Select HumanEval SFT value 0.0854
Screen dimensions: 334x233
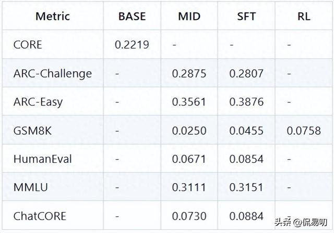click(x=246, y=159)
